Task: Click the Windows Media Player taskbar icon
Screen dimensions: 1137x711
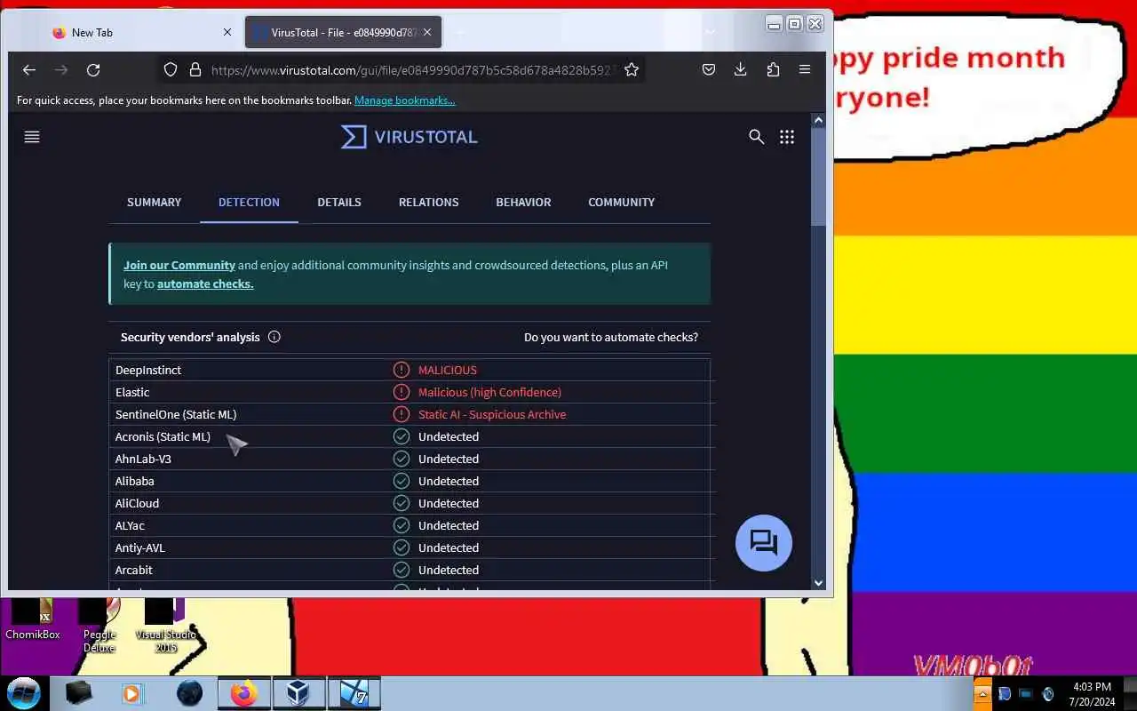Action: click(x=132, y=693)
